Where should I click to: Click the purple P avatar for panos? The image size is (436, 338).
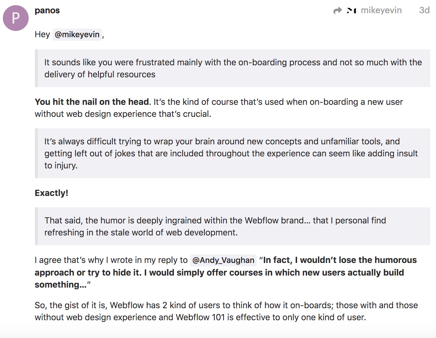pos(16,18)
